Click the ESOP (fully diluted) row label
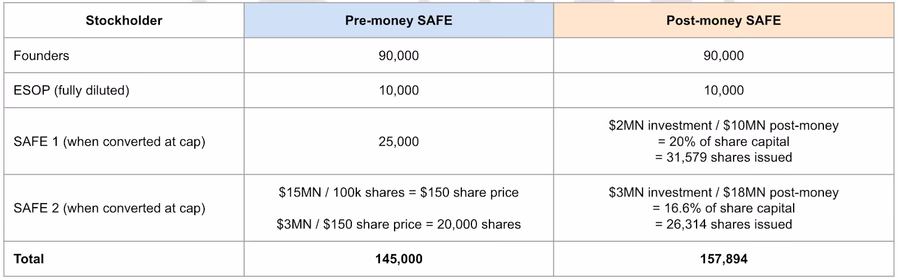The width and height of the screenshot is (898, 280). tap(71, 90)
